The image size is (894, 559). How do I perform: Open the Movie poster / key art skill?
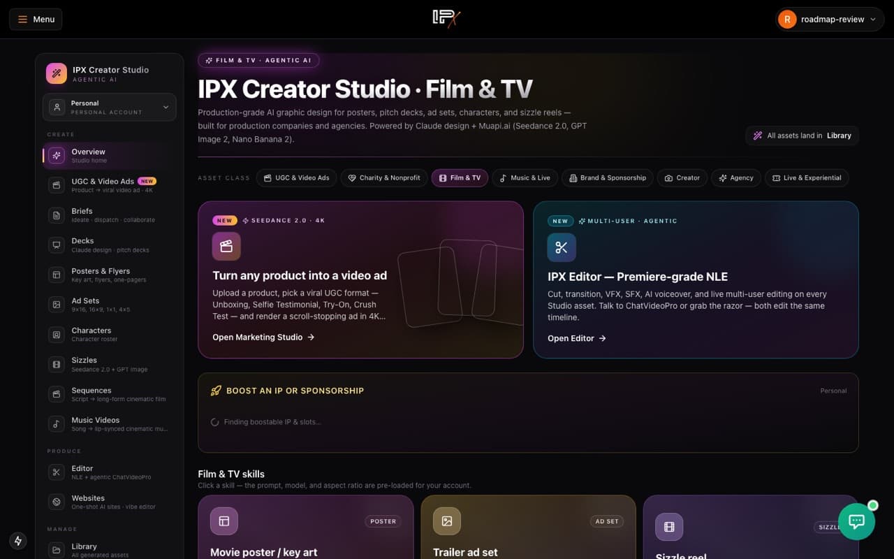305,528
